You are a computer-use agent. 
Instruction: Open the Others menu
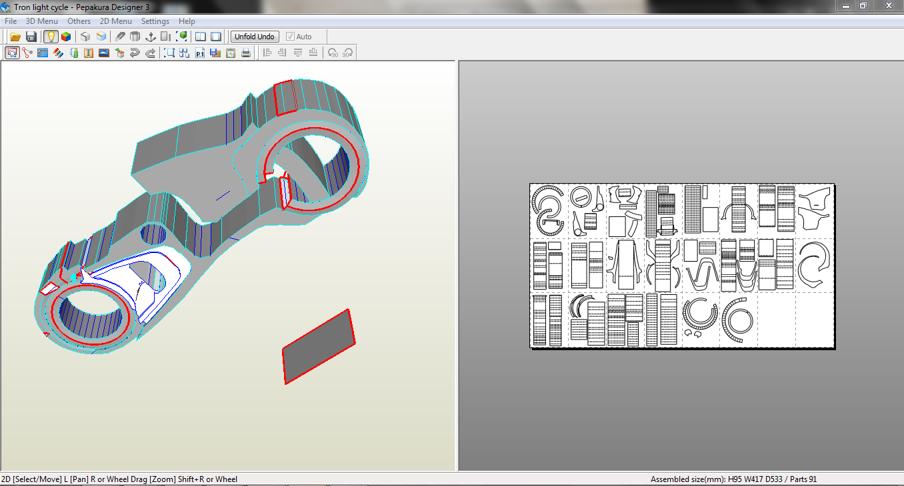(x=79, y=21)
